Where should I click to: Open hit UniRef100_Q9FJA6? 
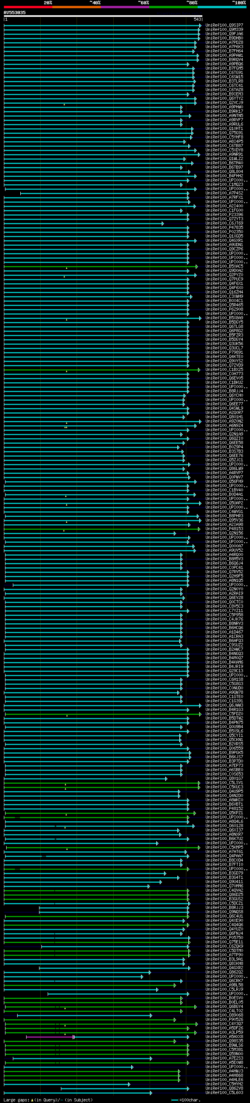tap(224, 34)
